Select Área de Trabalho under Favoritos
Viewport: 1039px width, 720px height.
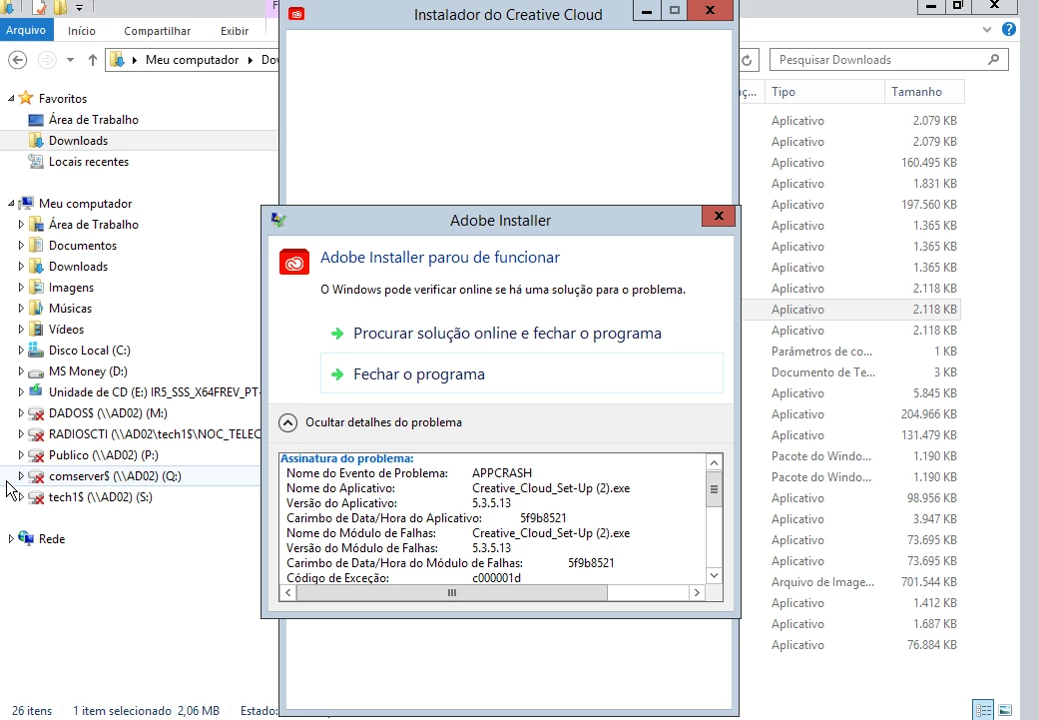click(94, 120)
